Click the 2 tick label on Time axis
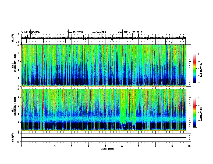Viewport: 213px width, 164px height. (55, 146)
